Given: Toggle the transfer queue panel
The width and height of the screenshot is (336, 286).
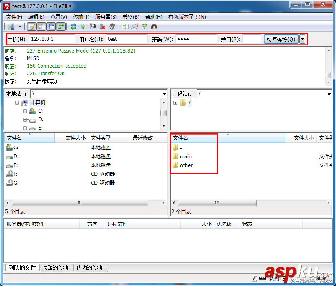Looking at the screenshot, I should [x=61, y=26].
